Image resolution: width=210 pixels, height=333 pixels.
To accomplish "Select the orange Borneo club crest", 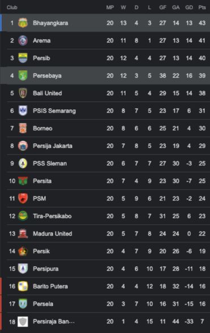I will coord(23,128).
